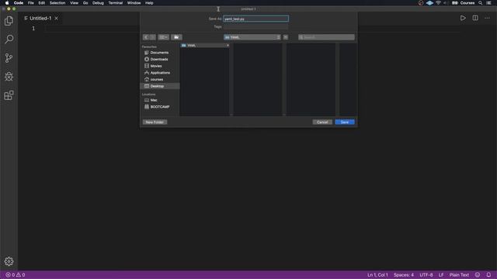Open the Go menu
497x279 pixels.
(x=85, y=3)
